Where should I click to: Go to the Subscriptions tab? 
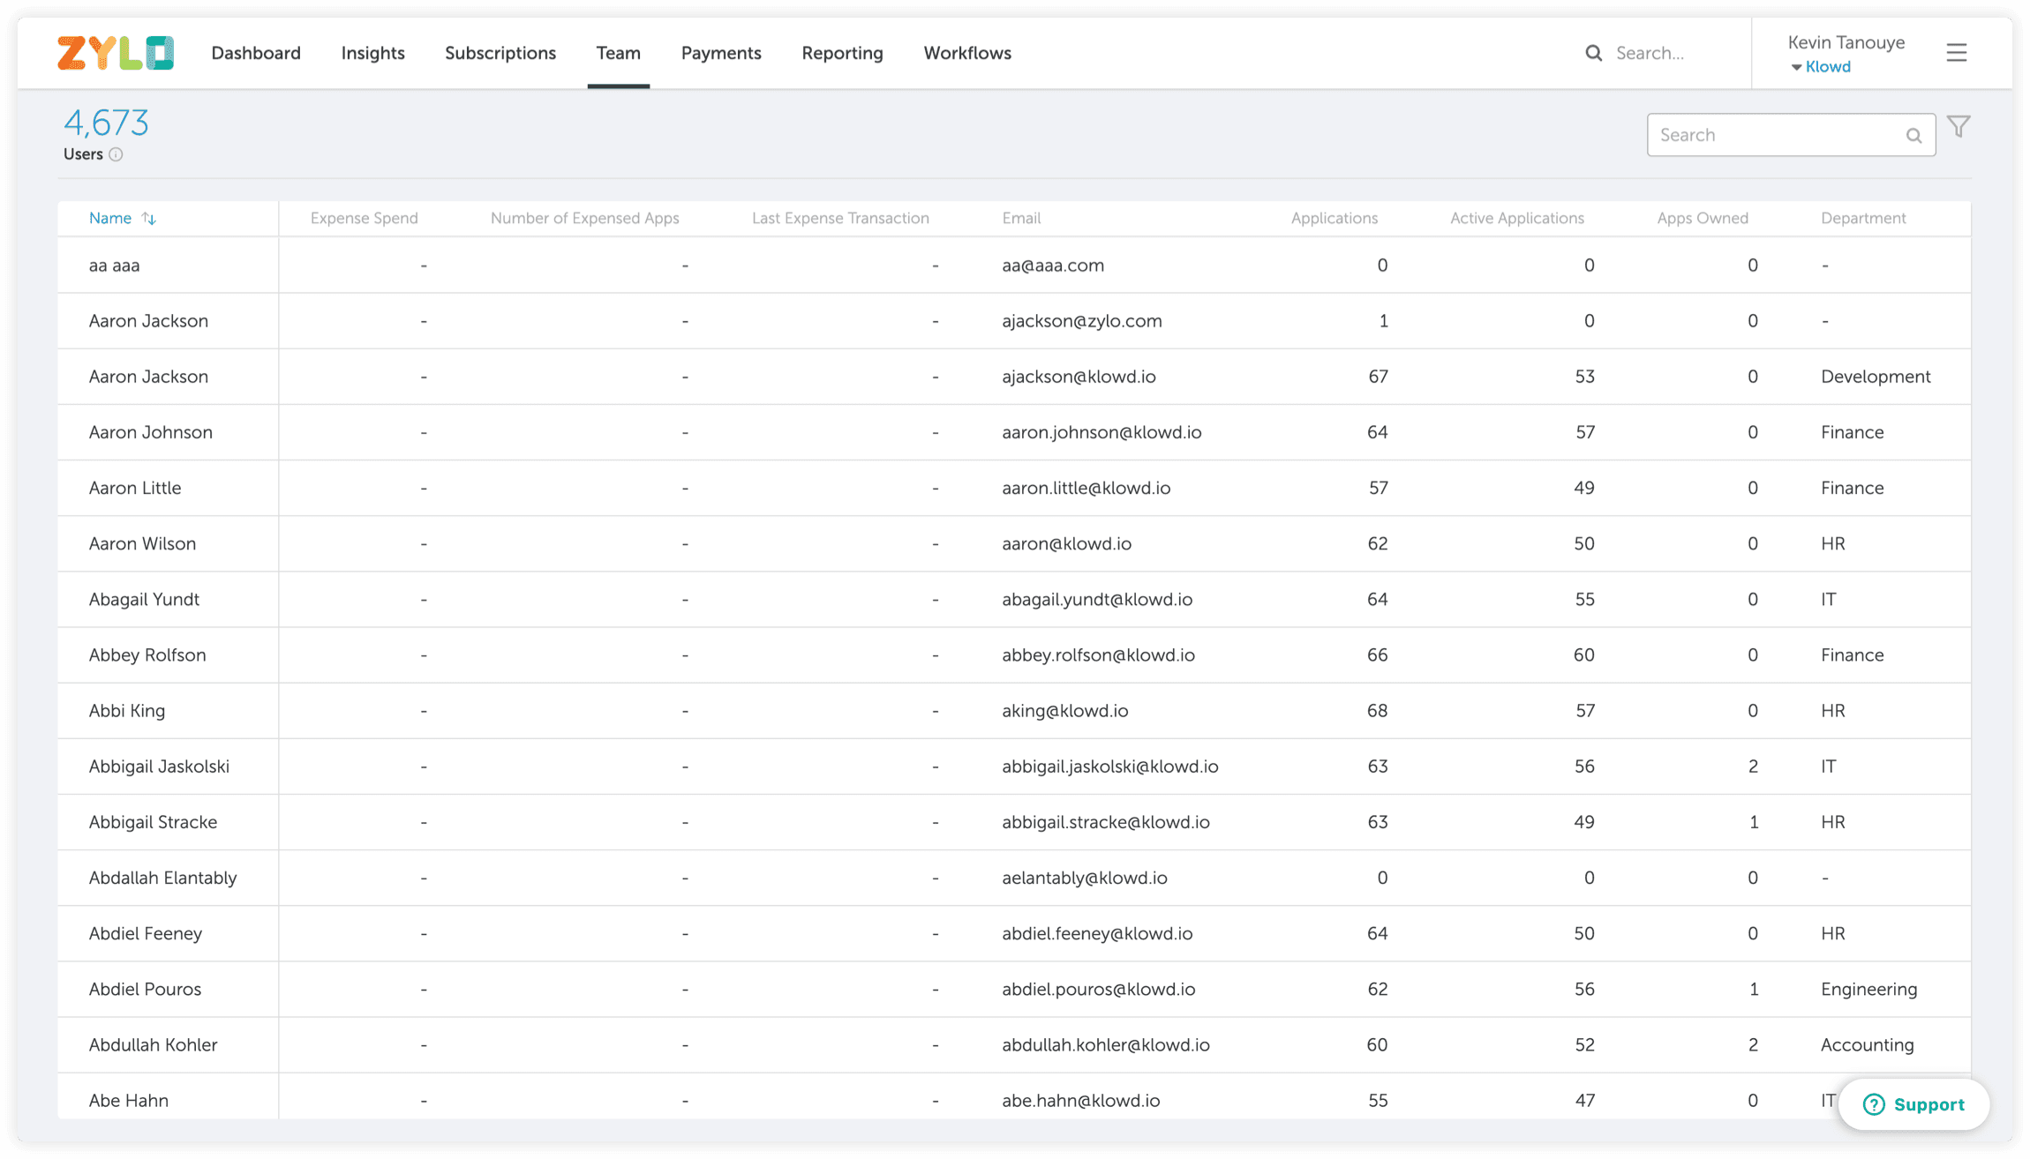click(x=500, y=53)
